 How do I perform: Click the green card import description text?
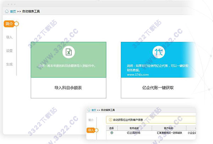pyautogui.click(x=67, y=66)
